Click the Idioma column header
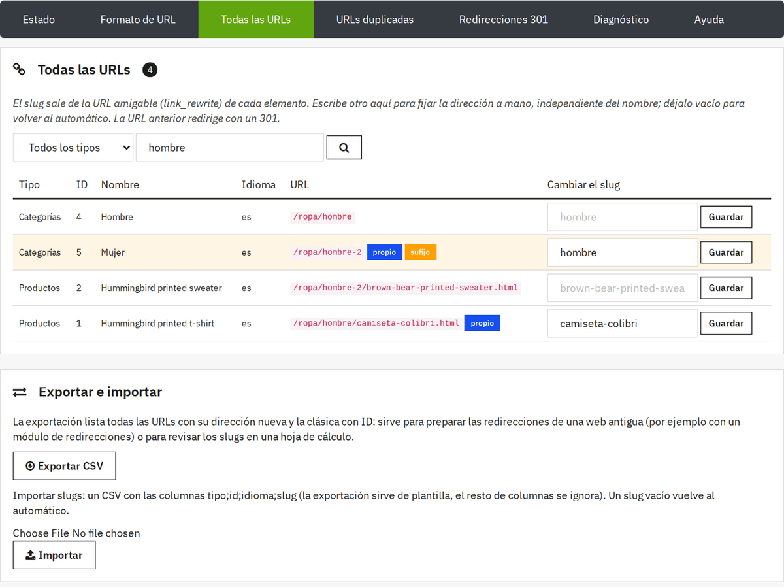This screenshot has width=784, height=587. [259, 184]
